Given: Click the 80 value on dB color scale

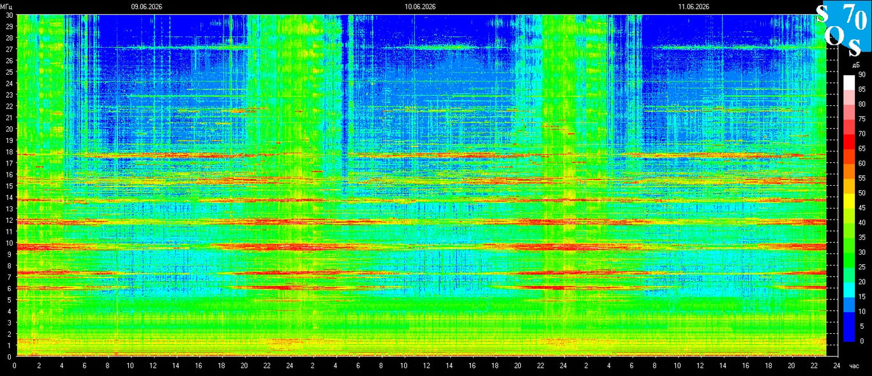Looking at the screenshot, I should [x=861, y=104].
